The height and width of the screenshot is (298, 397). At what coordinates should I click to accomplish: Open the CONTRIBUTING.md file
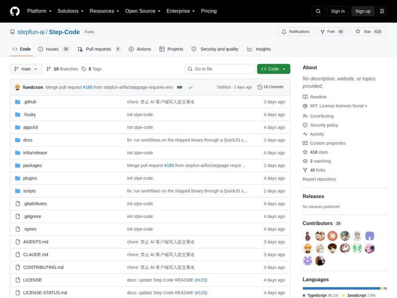coord(43,267)
